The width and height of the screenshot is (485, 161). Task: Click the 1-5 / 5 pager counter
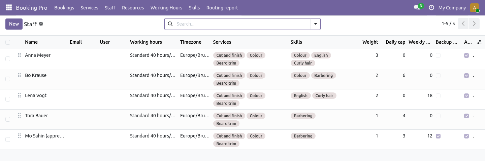tap(448, 24)
